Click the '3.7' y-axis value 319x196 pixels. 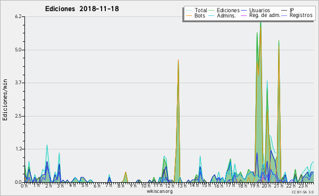coord(18,83)
